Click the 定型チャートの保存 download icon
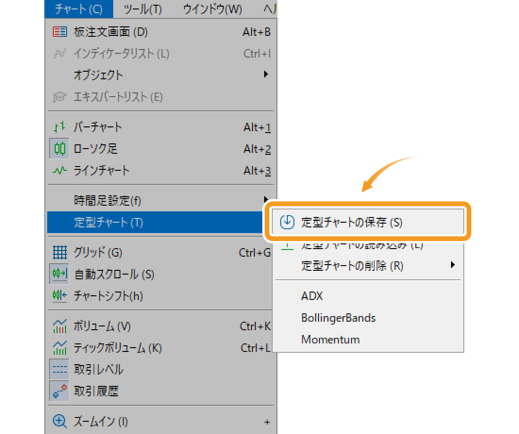This screenshot has height=434, width=519. (x=287, y=222)
